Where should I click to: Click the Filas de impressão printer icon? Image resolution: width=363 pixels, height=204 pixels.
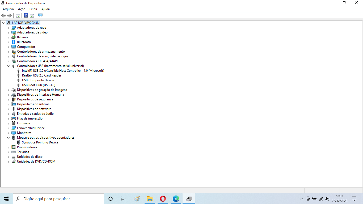pyautogui.click(x=14, y=118)
